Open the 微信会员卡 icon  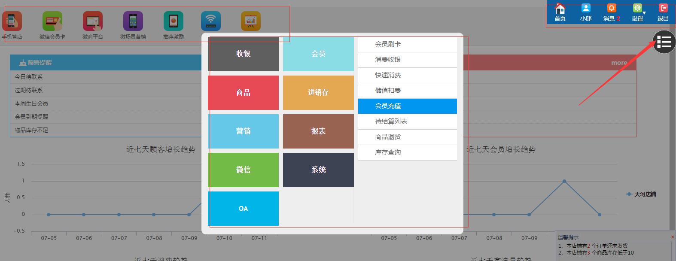point(52,21)
